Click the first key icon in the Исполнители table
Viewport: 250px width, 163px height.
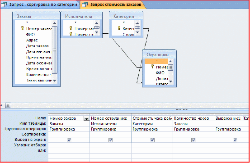[71, 28]
